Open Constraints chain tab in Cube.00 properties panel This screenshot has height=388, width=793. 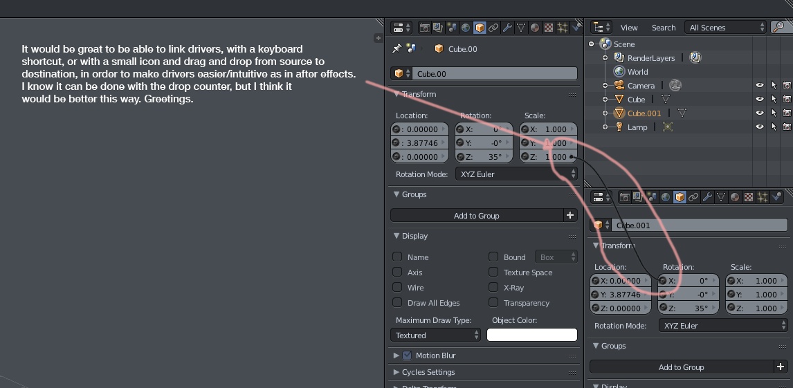pos(493,28)
